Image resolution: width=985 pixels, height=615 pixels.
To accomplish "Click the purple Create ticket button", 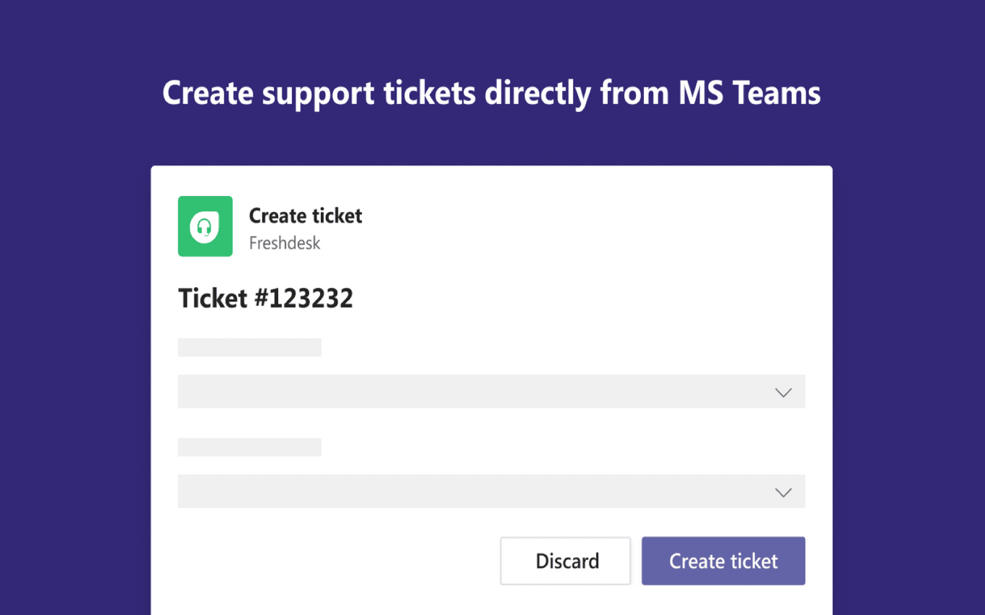I will [x=723, y=561].
